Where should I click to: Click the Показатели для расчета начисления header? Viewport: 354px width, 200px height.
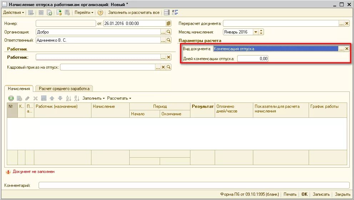(x=281, y=111)
